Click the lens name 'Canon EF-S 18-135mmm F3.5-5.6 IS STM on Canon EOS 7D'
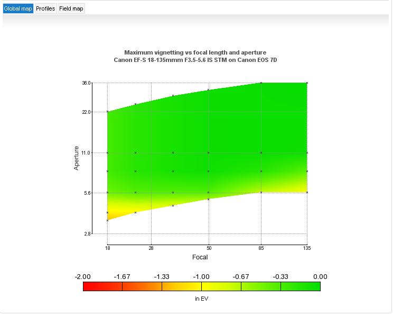The width and height of the screenshot is (393, 315). pos(195,60)
